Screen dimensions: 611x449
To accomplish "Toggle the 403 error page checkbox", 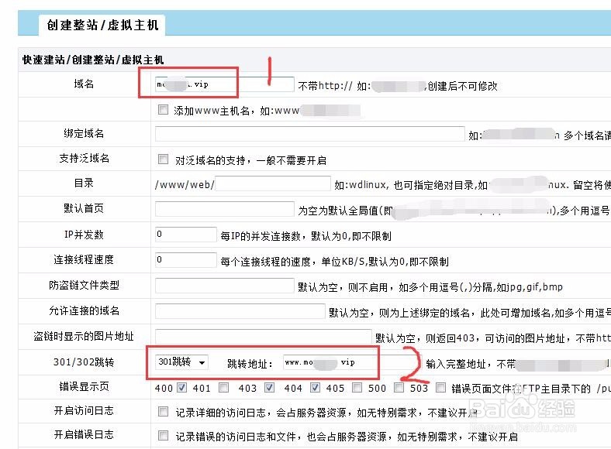I will [x=269, y=388].
